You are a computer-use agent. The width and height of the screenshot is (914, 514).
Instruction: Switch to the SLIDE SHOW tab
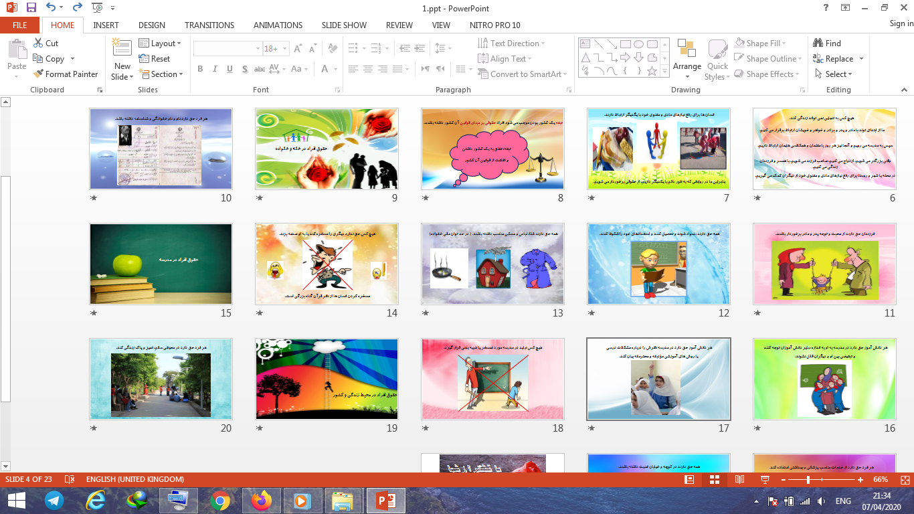click(344, 25)
